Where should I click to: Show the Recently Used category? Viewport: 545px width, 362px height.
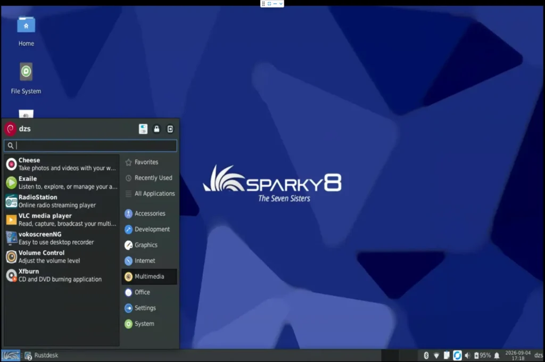coord(149,178)
